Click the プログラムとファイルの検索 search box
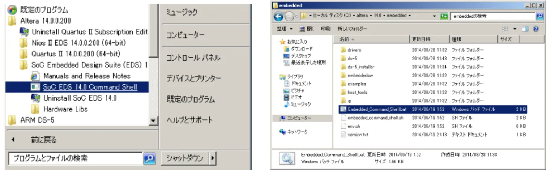 coord(75,158)
